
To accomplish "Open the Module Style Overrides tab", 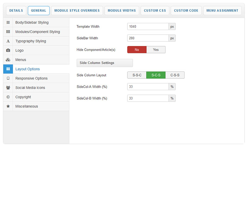I will [x=77, y=10].
